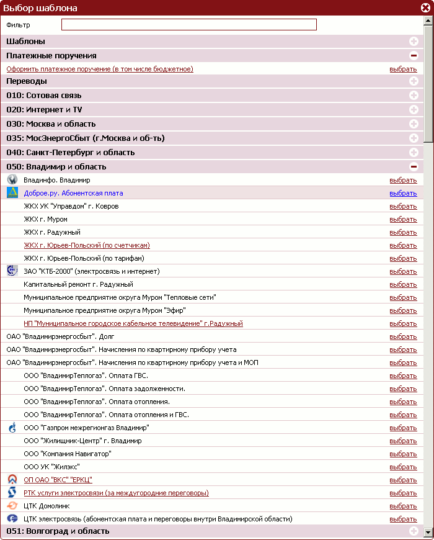This screenshot has height=540, width=434.
Task: Click the scrollbar down arrow
Action: [x=428, y=532]
